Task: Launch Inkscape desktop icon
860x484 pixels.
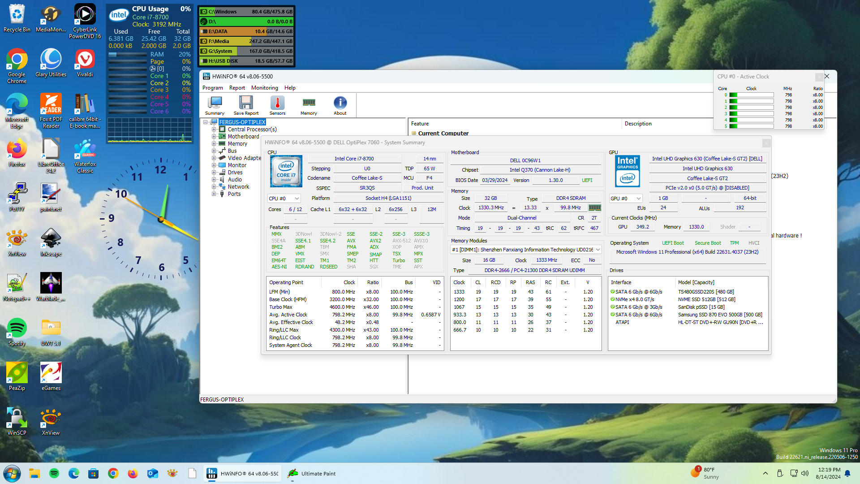Action: [x=51, y=242]
